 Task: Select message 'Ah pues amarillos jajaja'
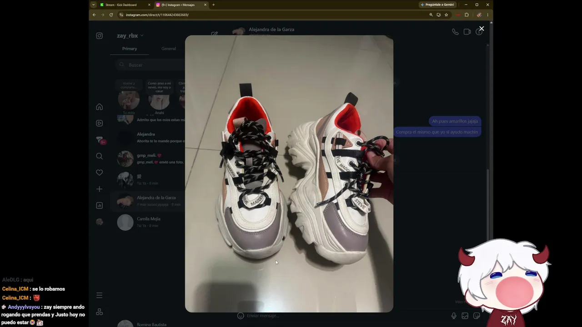point(455,121)
